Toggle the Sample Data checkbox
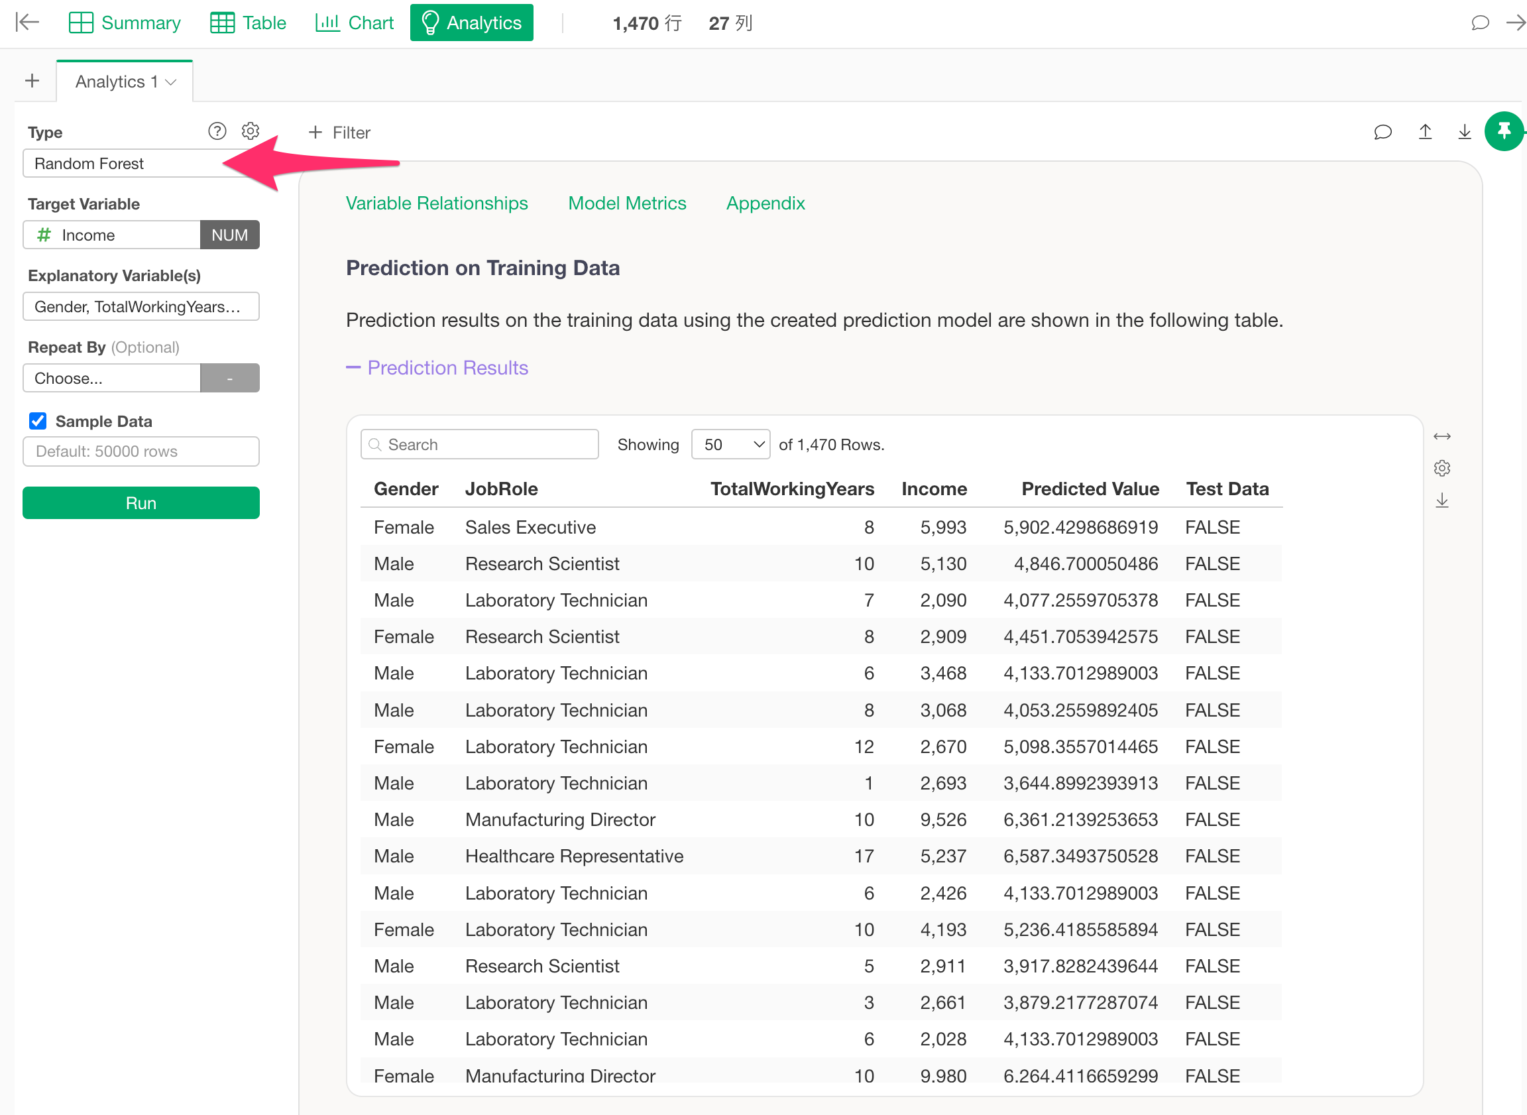Viewport: 1527px width, 1115px height. click(x=38, y=421)
